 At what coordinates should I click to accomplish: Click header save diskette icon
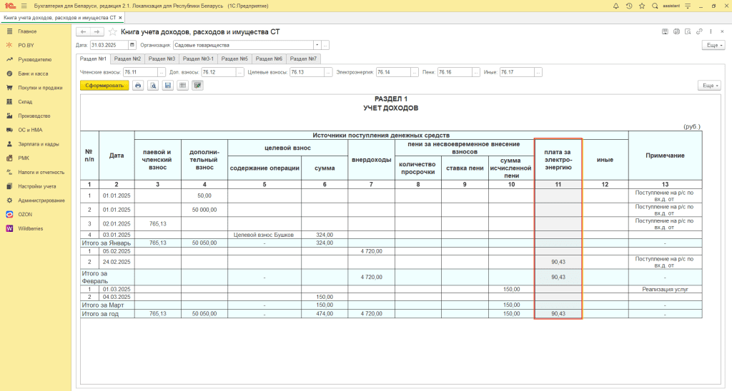(665, 31)
